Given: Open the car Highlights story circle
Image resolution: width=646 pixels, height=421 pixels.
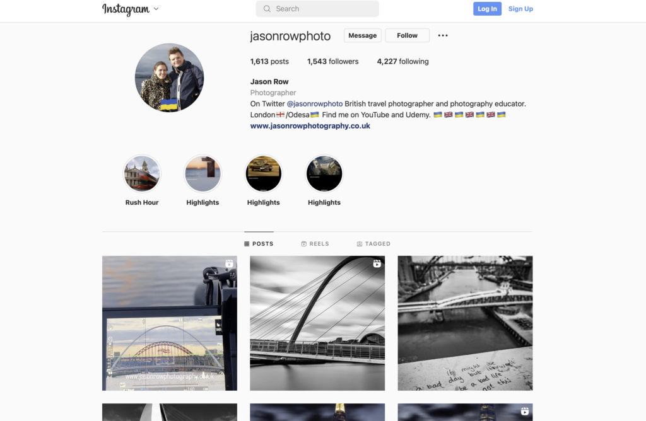Looking at the screenshot, I should 263,174.
